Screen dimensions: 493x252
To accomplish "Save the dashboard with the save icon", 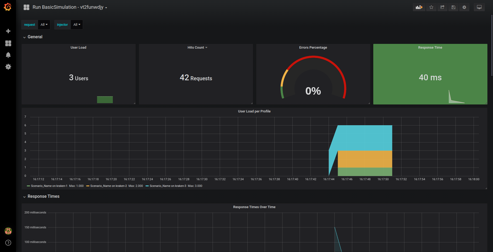I will tap(453, 7).
